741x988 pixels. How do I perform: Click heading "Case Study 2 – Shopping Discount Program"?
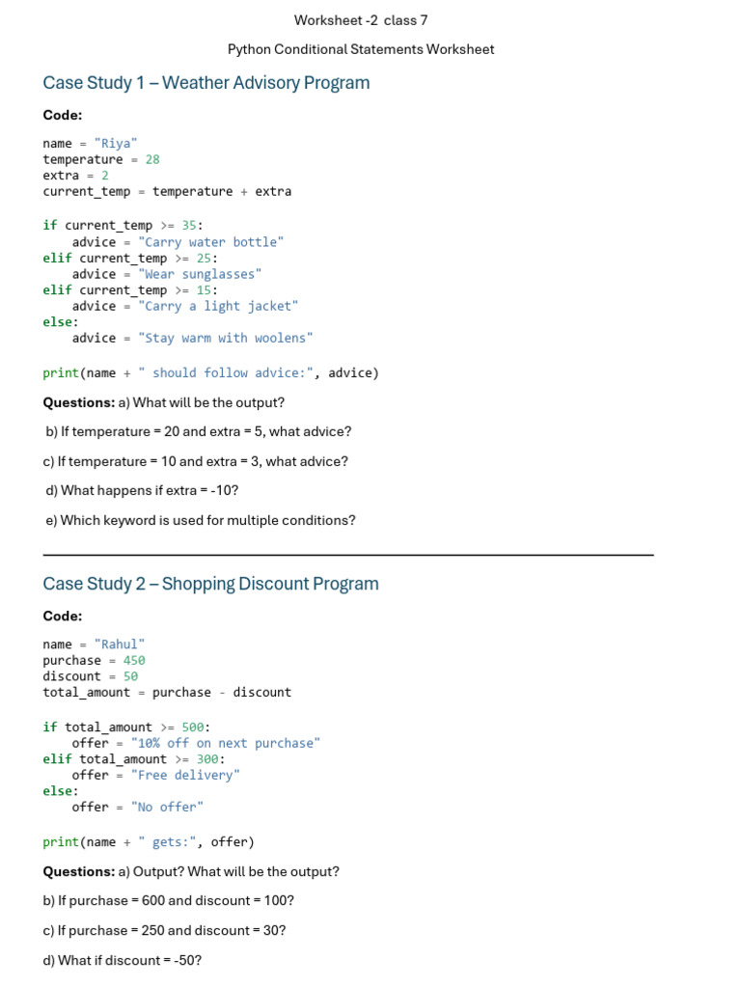point(211,584)
